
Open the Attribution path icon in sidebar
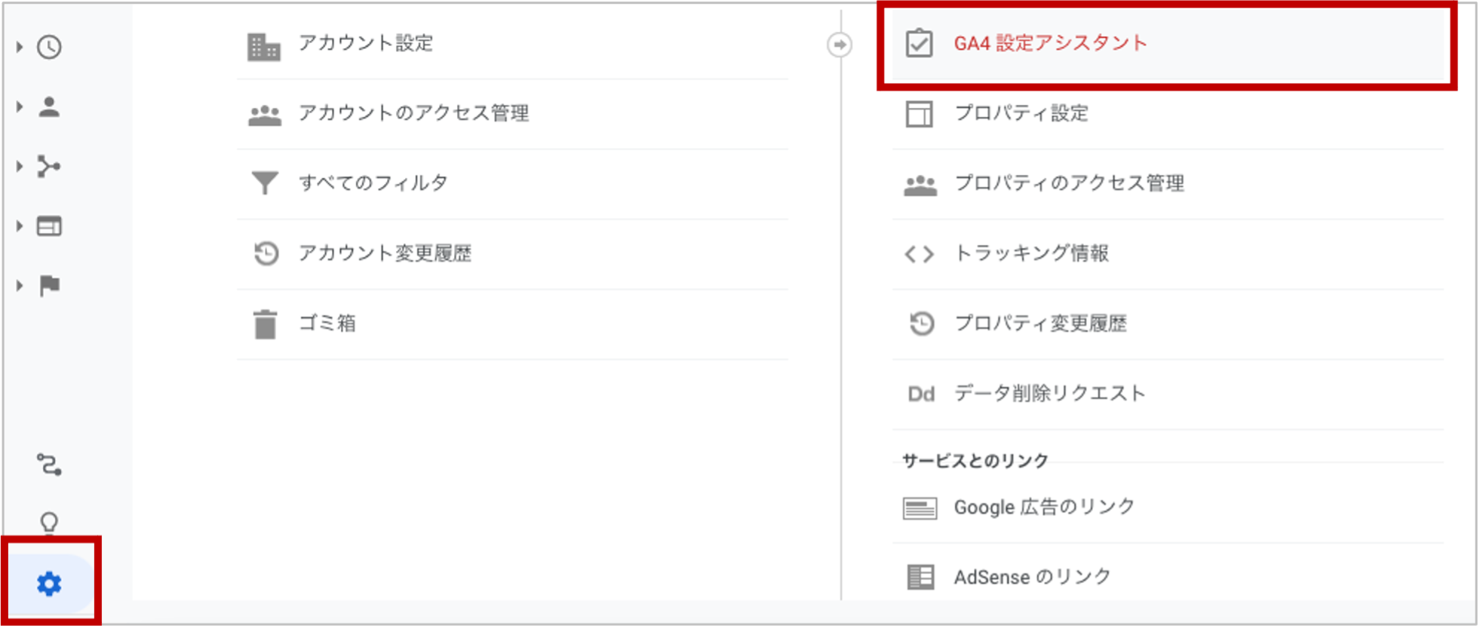(x=49, y=465)
